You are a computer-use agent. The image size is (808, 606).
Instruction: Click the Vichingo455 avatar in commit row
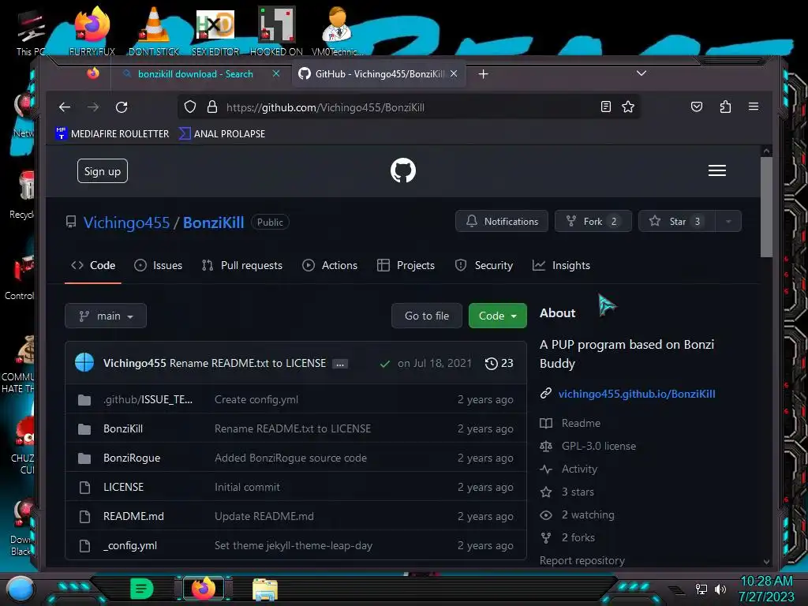click(x=84, y=362)
